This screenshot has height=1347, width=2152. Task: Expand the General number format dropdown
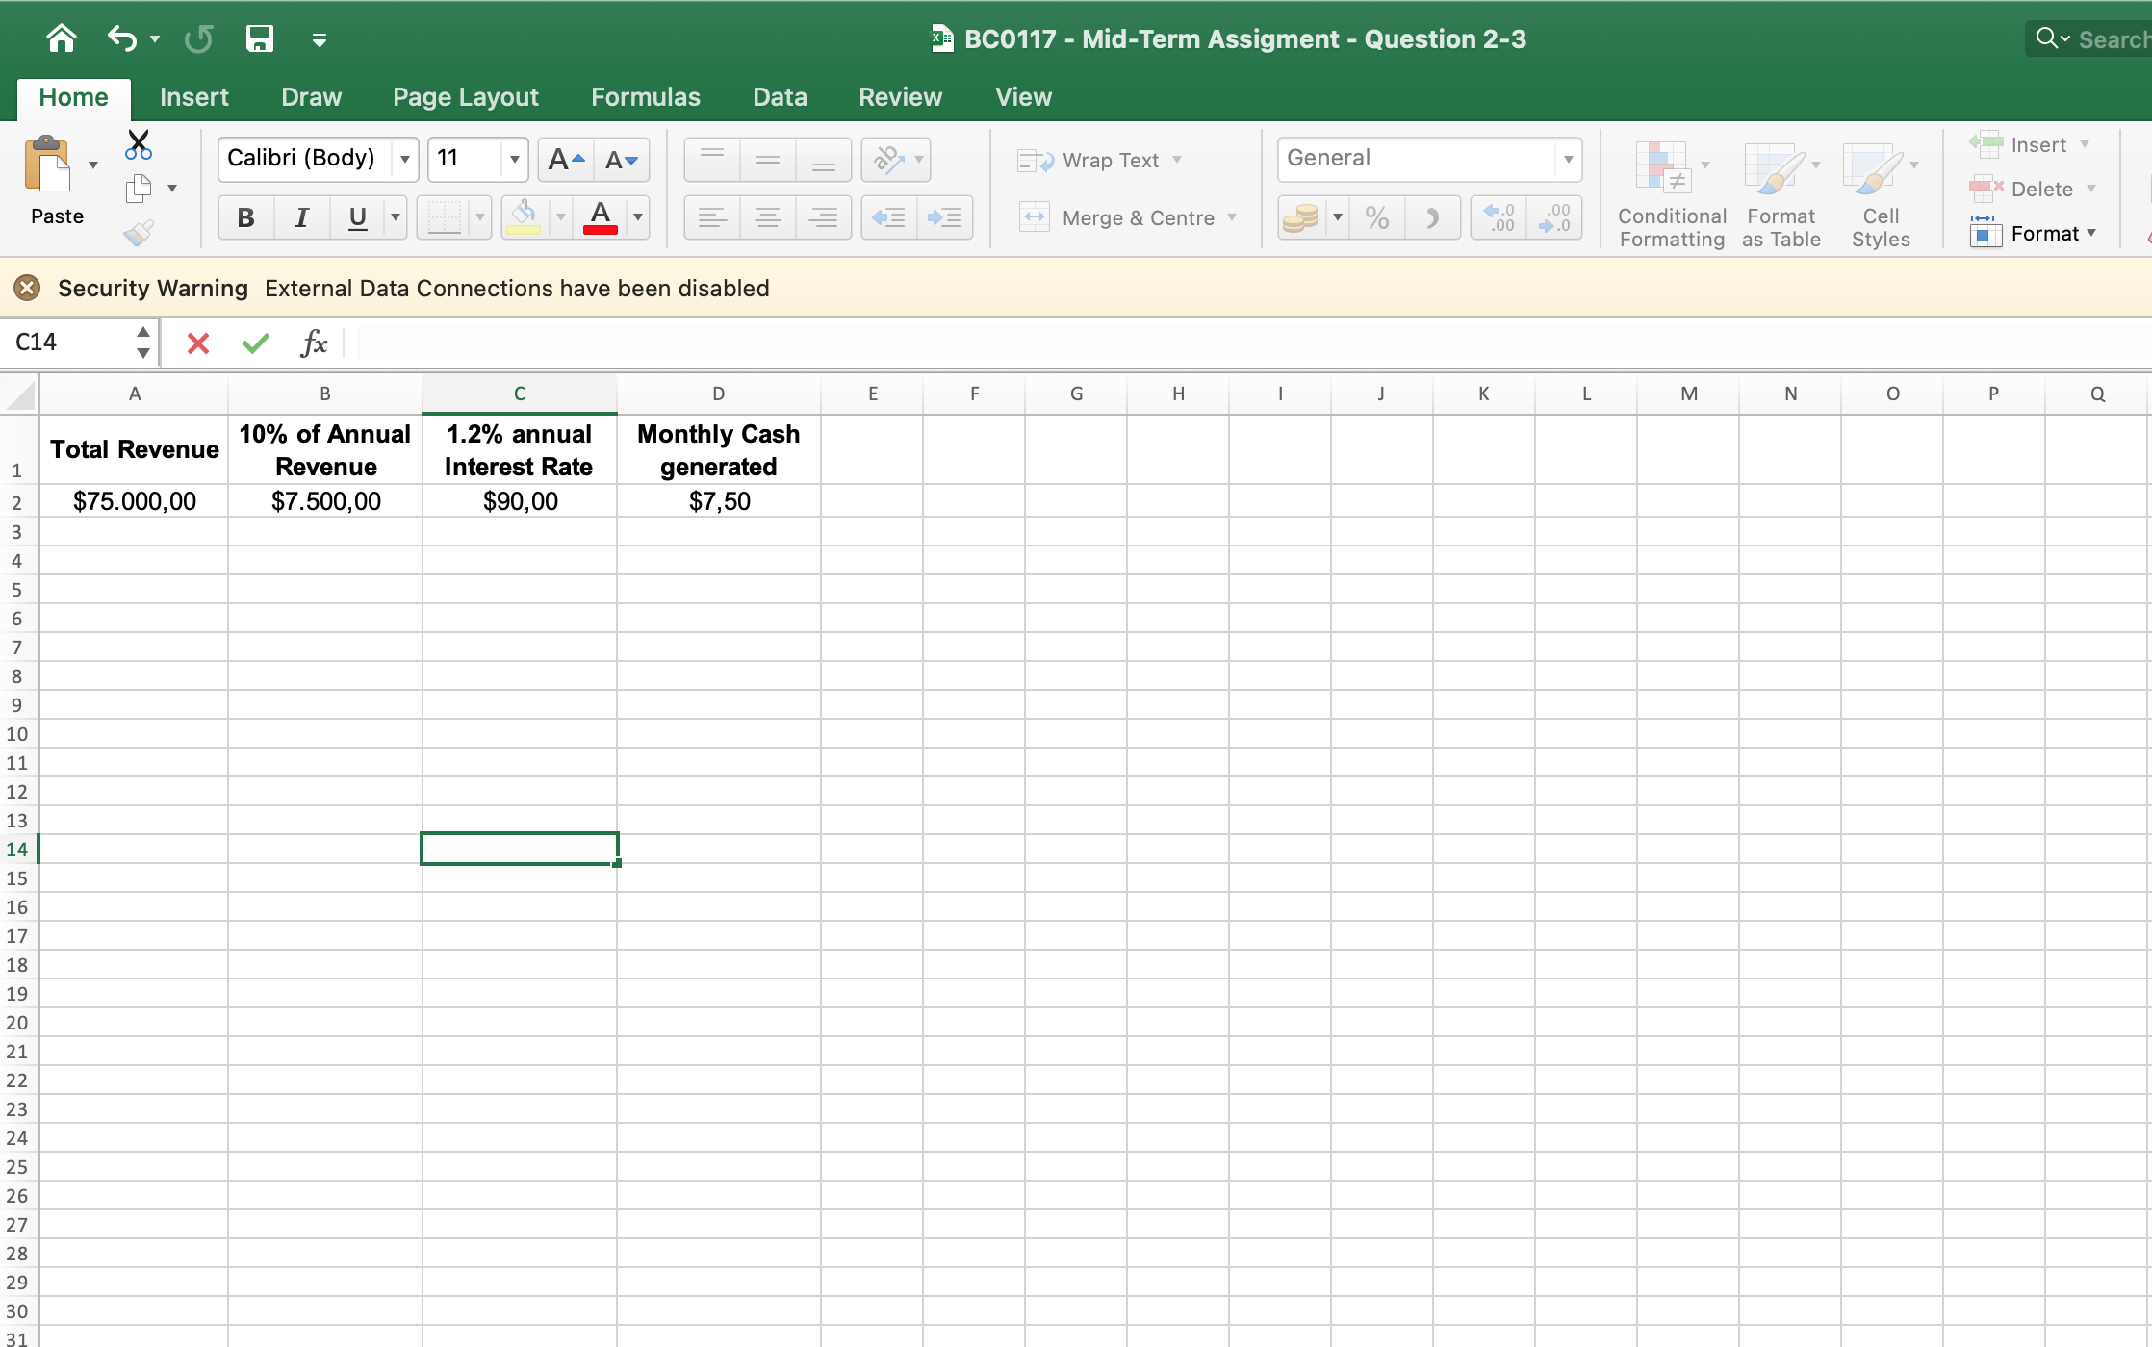(1568, 159)
